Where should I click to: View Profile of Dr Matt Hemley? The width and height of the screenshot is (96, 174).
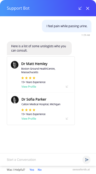point(29,87)
